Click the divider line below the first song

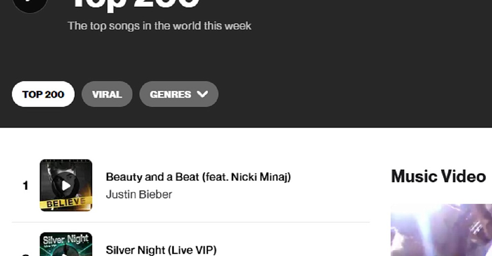(x=191, y=222)
